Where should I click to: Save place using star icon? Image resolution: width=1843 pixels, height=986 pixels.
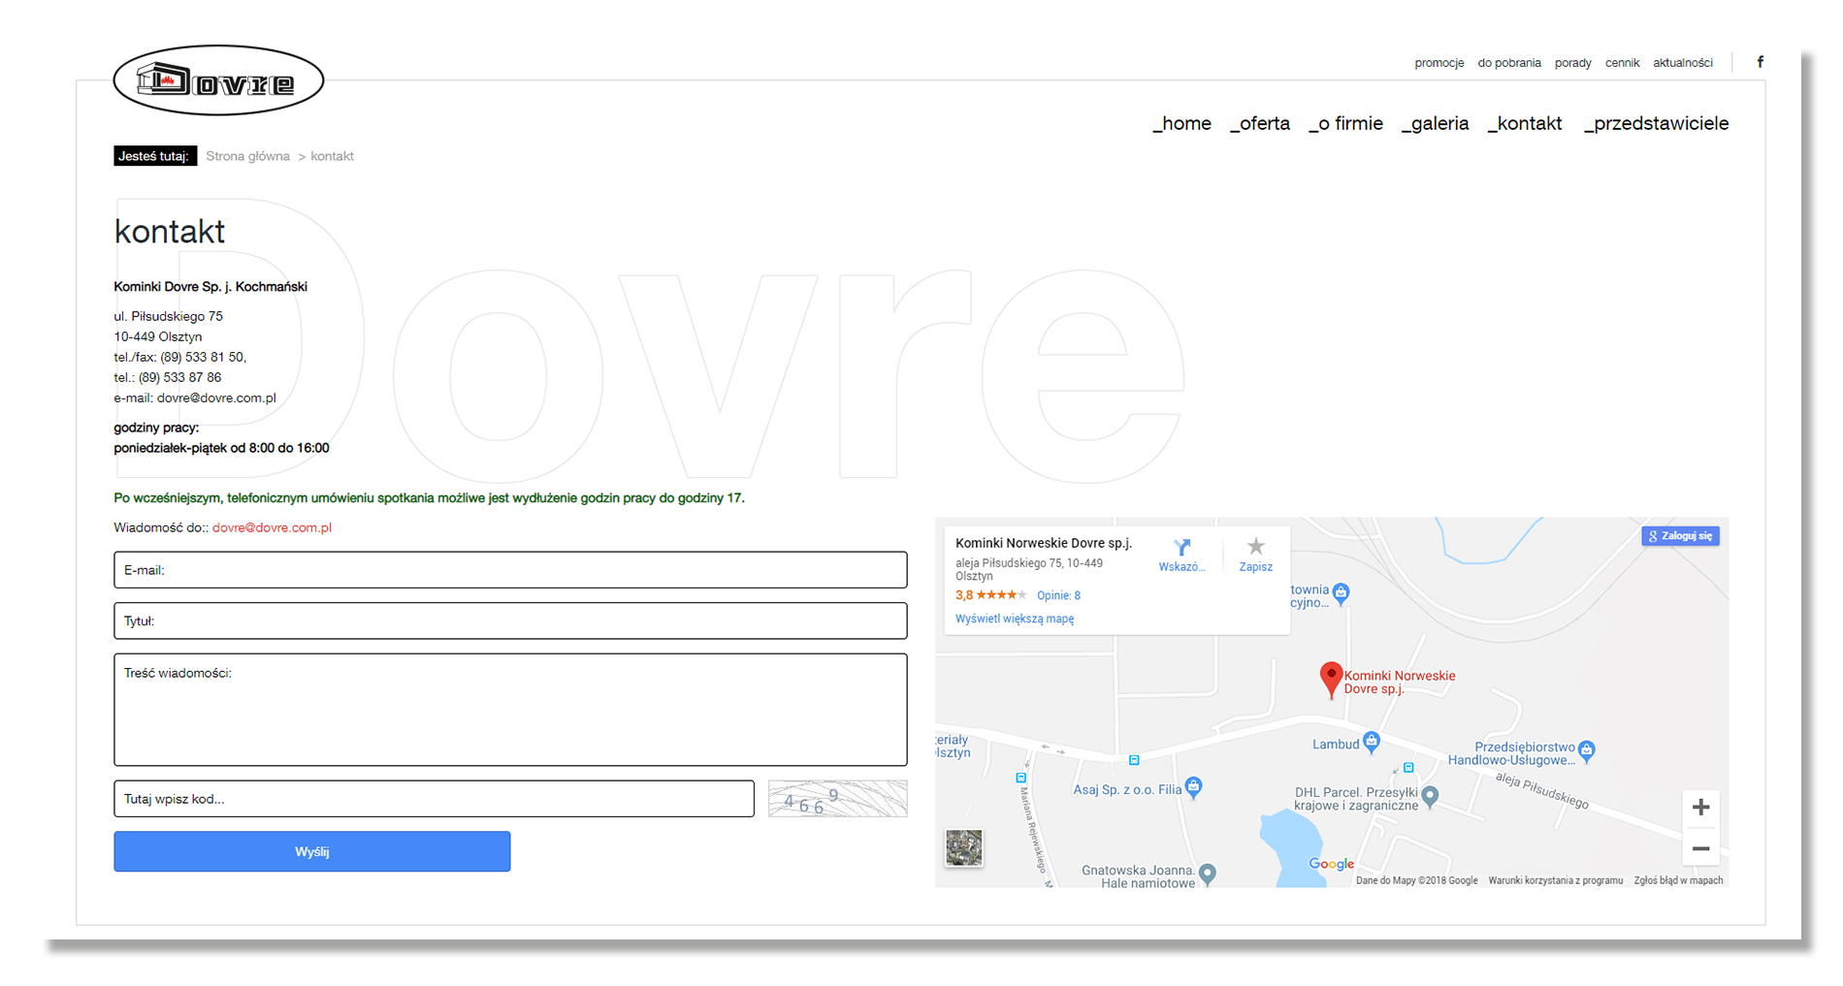pos(1255,547)
